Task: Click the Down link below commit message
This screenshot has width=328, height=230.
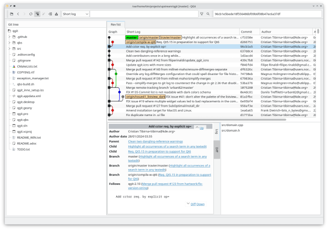Action: pos(201,204)
